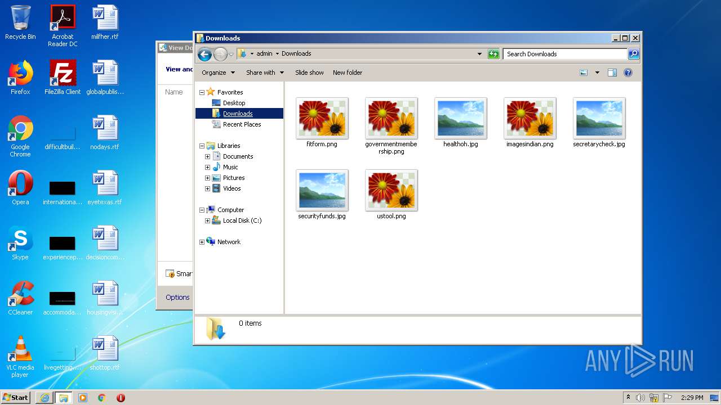
Task: Select Desktop under Favorites
Action: pyautogui.click(x=234, y=103)
